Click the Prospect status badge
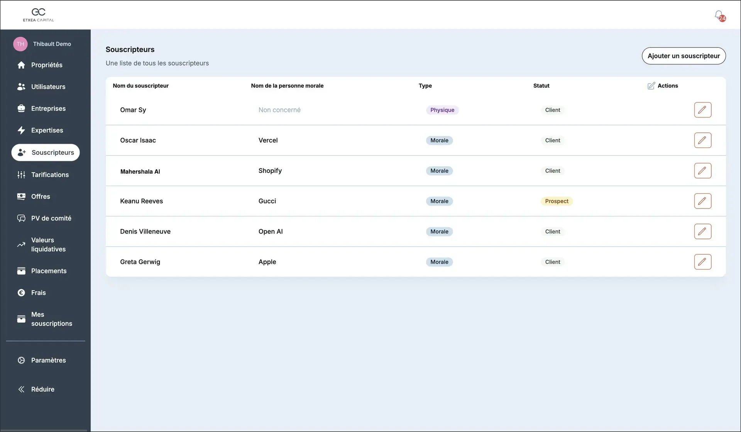The width and height of the screenshot is (741, 432). pyautogui.click(x=557, y=201)
